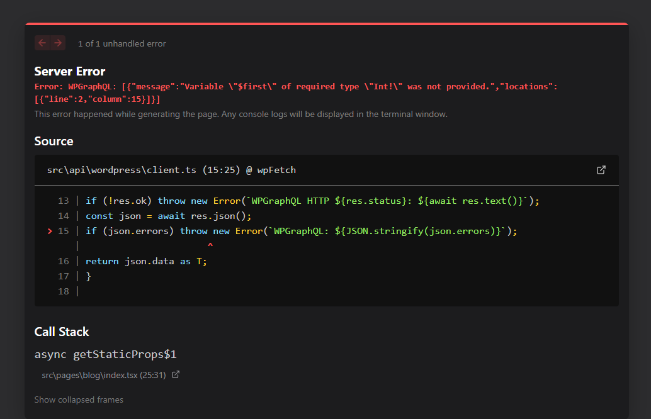Click code line 14 'const json' statement

point(168,216)
